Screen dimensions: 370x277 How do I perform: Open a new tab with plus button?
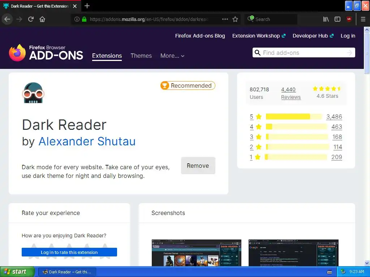pyautogui.click(x=87, y=6)
